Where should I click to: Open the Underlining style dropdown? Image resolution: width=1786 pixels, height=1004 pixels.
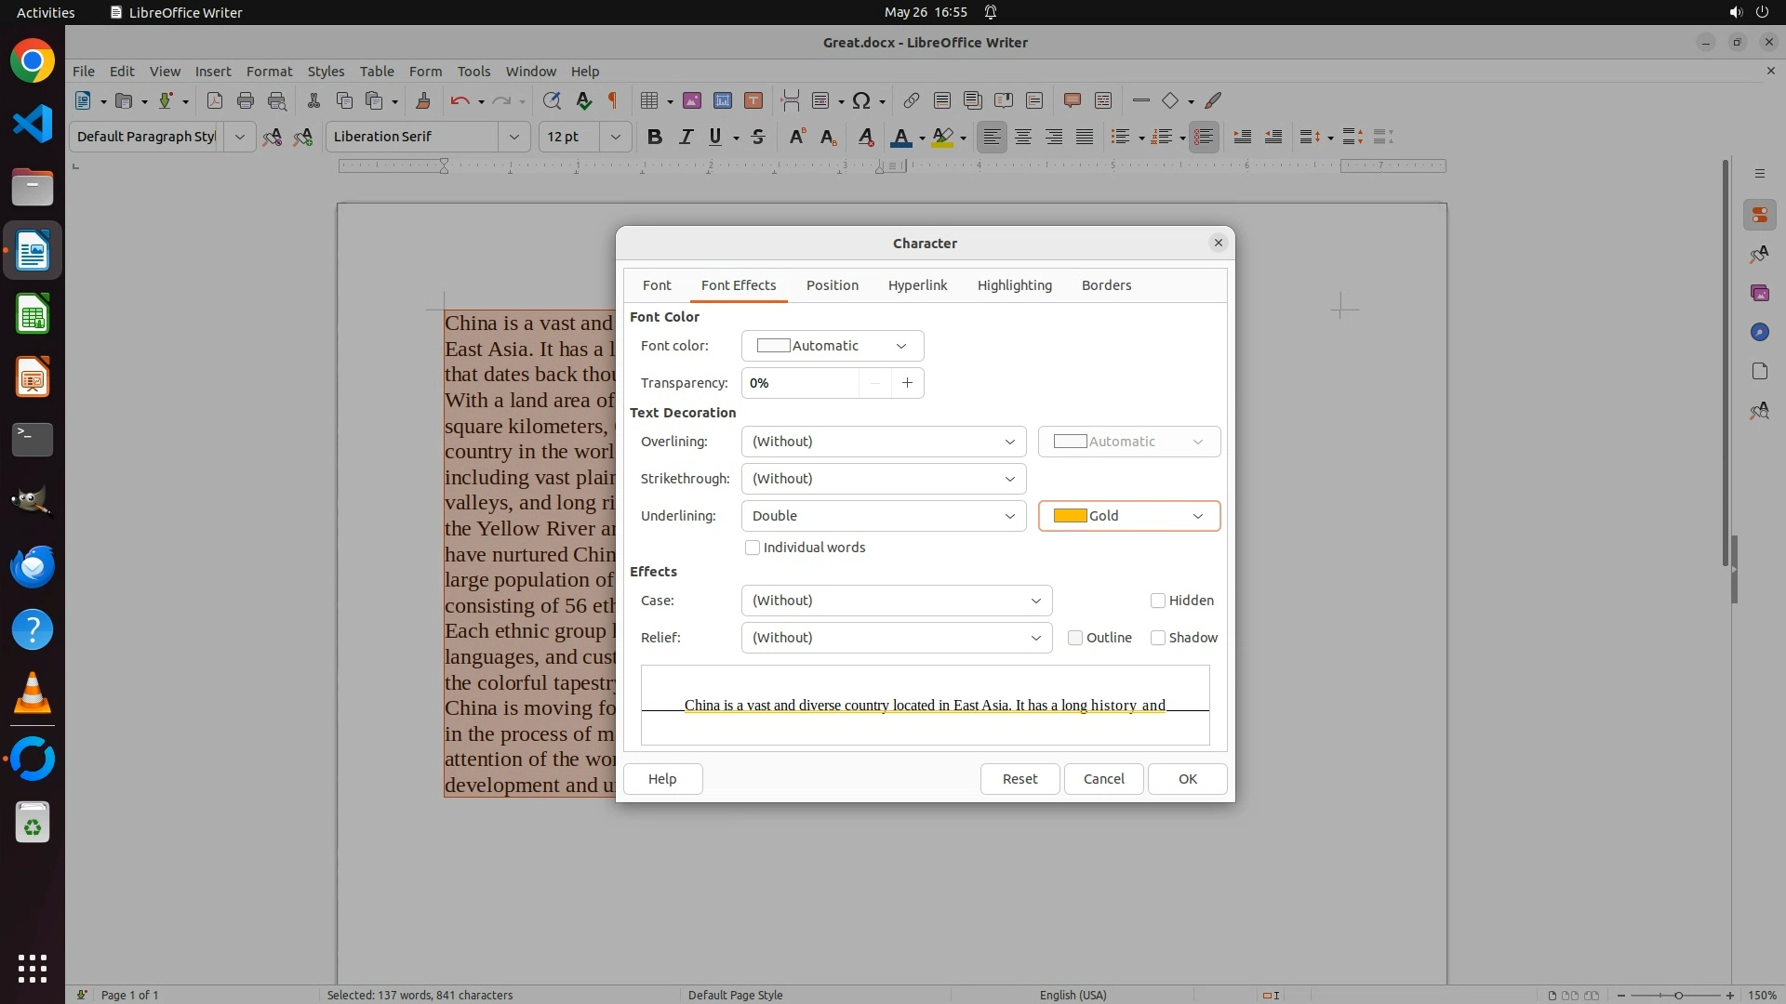pyautogui.click(x=883, y=516)
